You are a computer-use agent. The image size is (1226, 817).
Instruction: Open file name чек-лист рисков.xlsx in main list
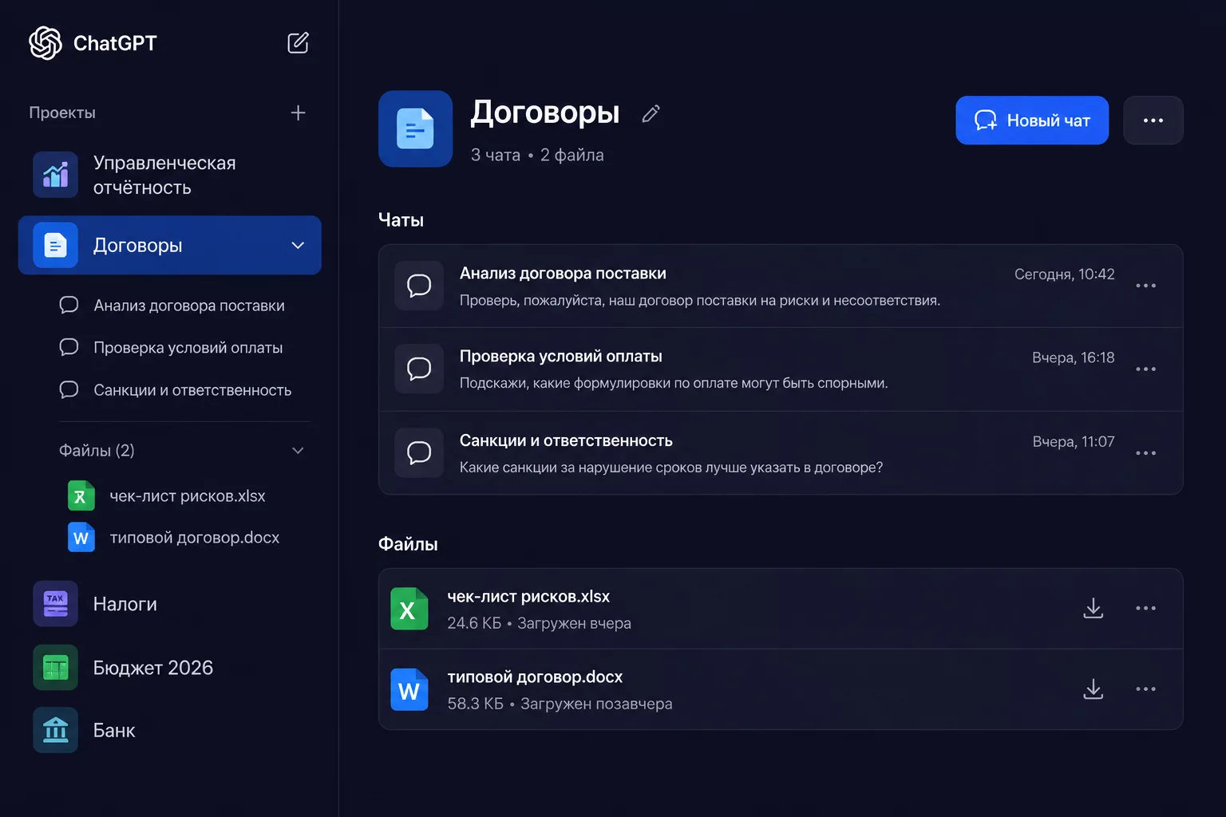click(x=528, y=597)
